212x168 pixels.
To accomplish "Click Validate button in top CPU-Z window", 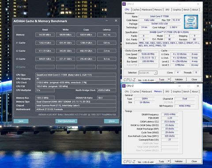I will 179,80.
